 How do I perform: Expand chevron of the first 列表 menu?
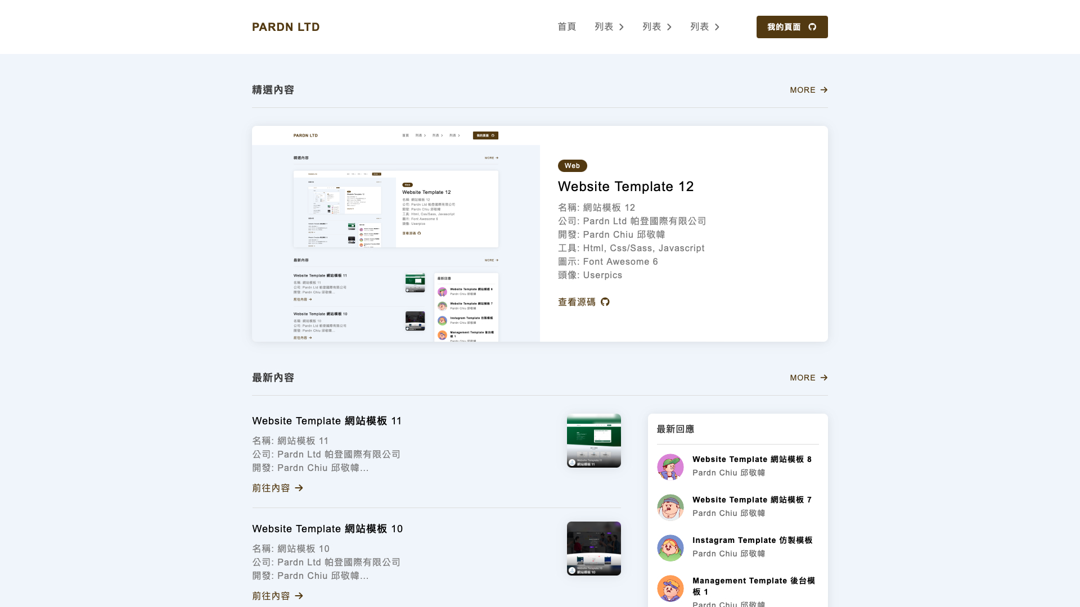[x=622, y=27]
